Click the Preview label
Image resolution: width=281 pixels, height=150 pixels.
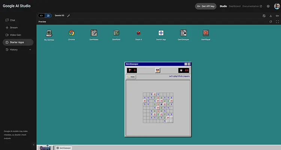click(x=42, y=22)
